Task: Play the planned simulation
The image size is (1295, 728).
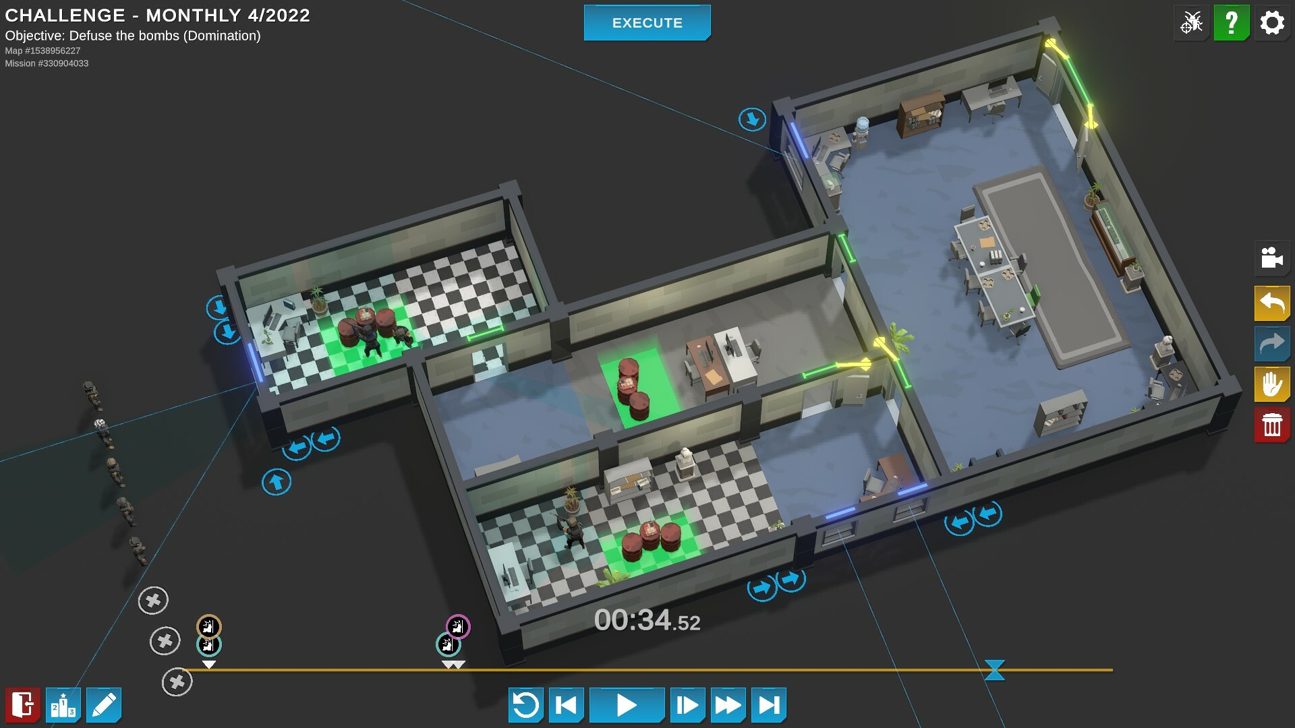Action: [627, 705]
